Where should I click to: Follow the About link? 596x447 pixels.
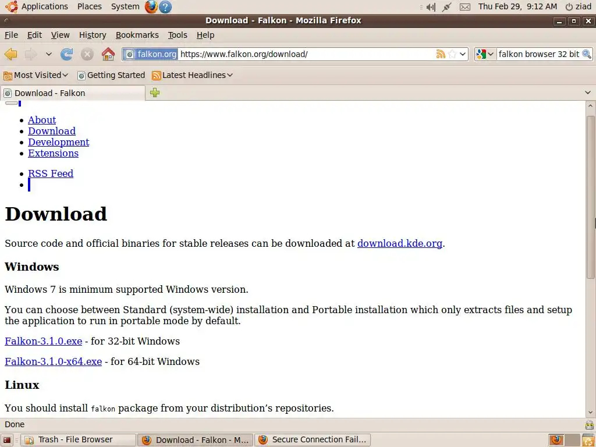[42, 120]
